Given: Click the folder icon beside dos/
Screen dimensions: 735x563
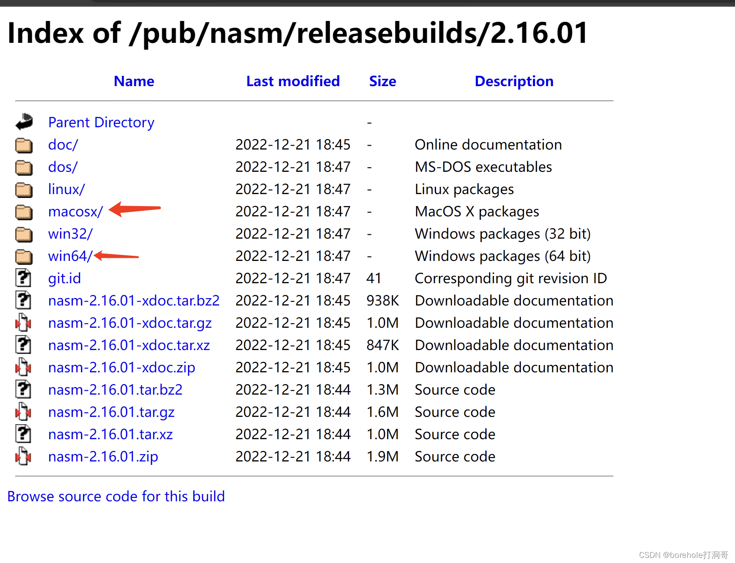Looking at the screenshot, I should click(24, 168).
